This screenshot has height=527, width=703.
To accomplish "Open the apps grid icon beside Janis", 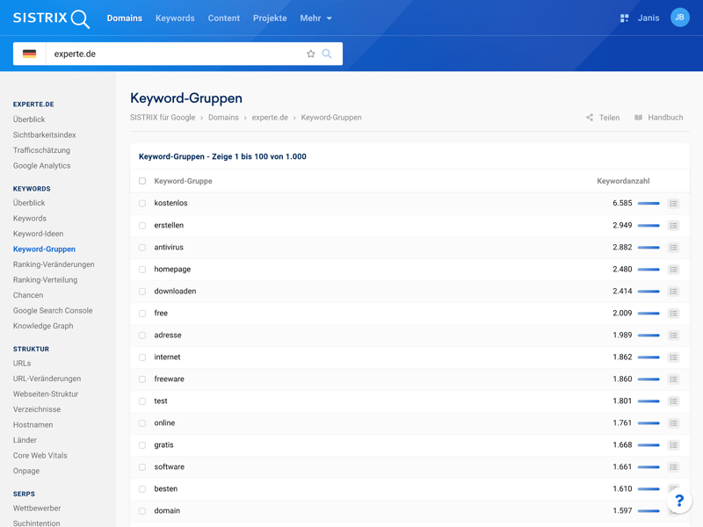I will (x=624, y=18).
